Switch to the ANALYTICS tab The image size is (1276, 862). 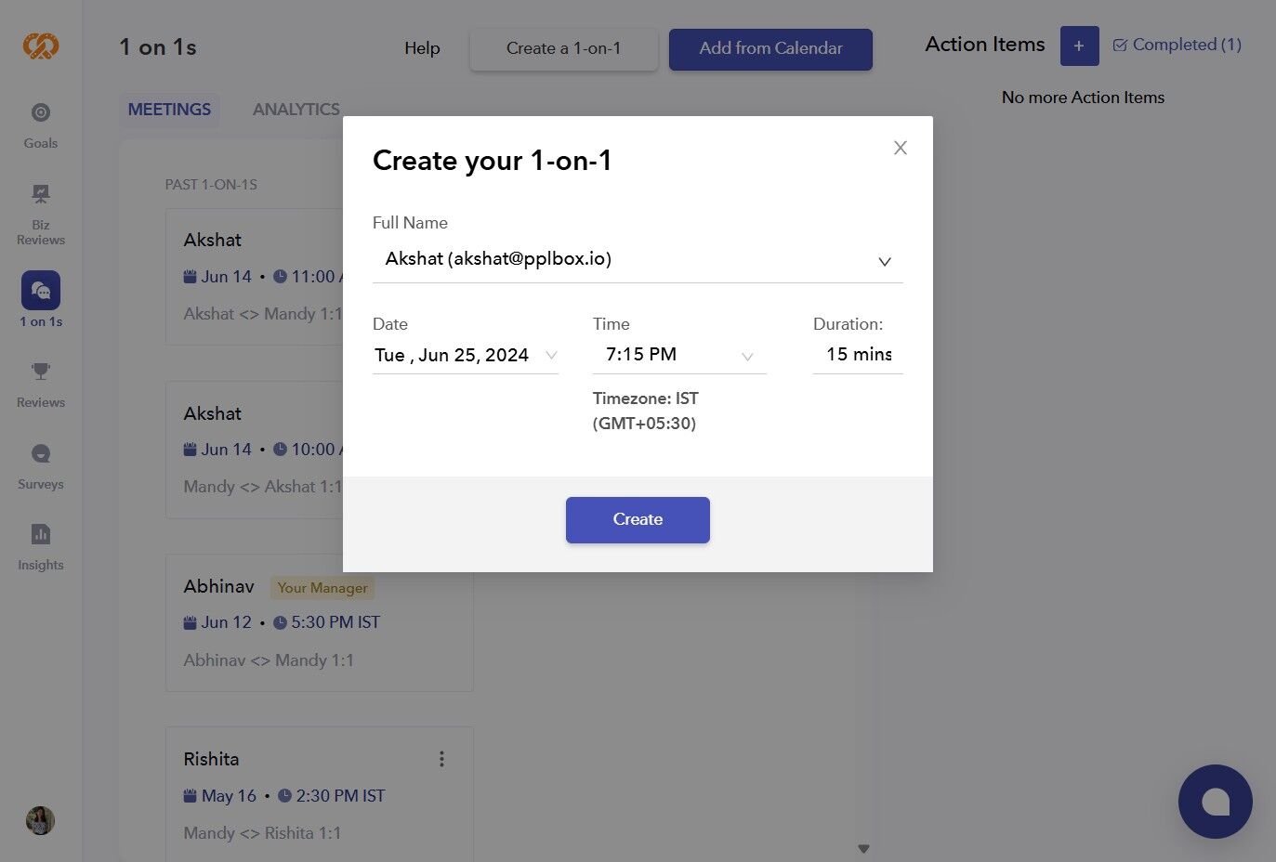296,110
